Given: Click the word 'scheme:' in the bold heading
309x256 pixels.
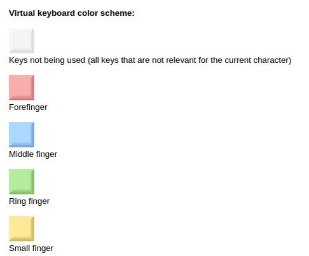Looking at the screenshot, I should pos(118,13).
